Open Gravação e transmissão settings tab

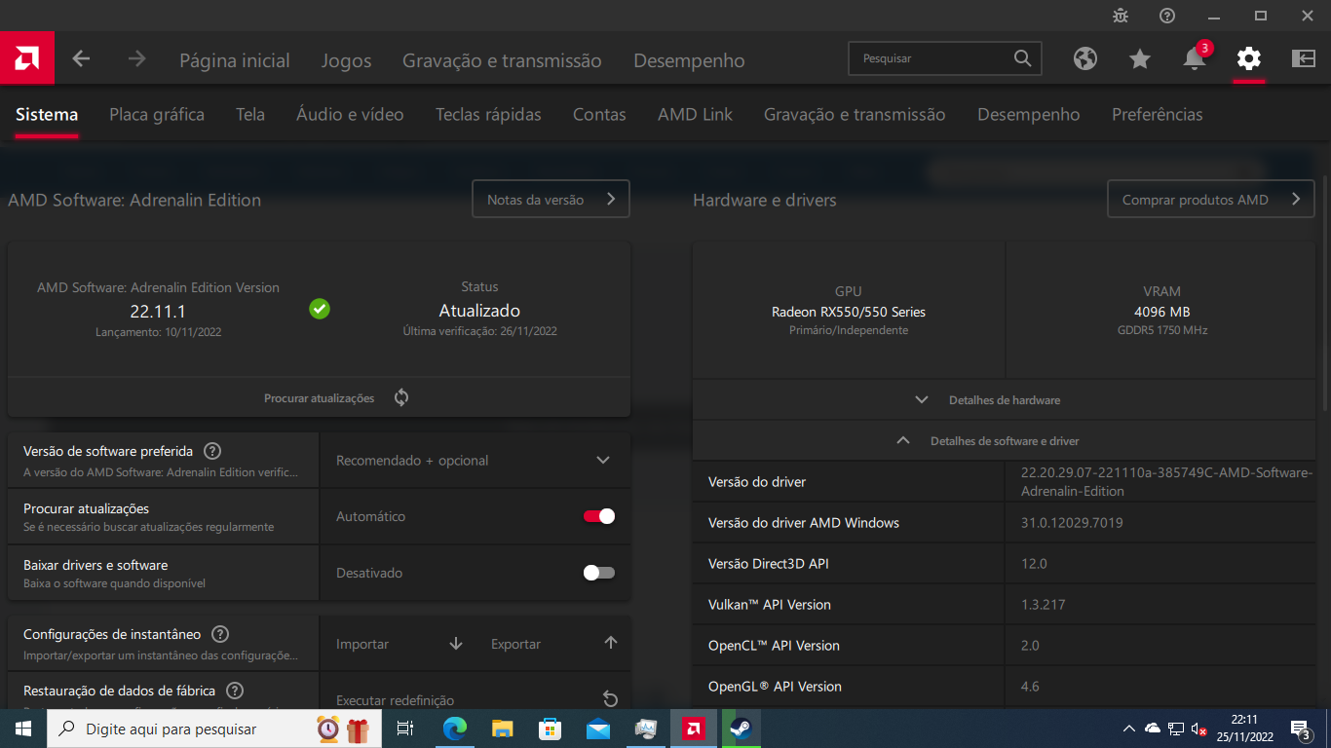[855, 114]
